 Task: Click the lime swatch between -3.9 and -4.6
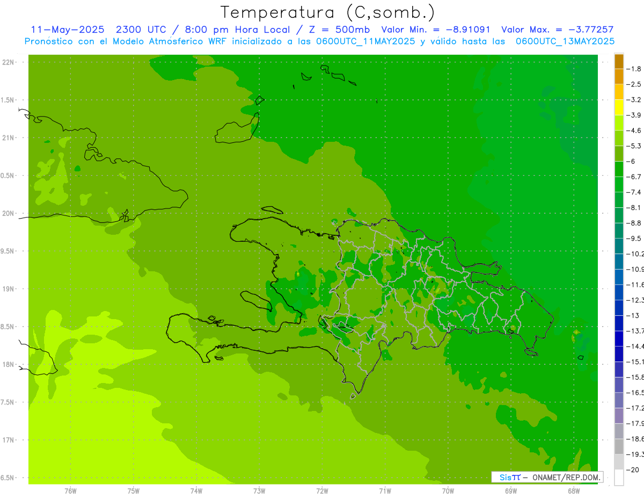619,123
